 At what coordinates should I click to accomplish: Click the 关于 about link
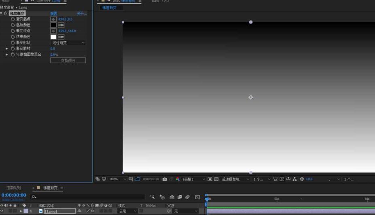(82, 14)
